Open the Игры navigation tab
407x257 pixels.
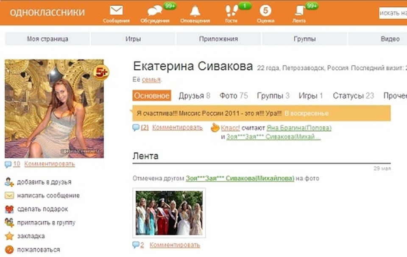click(x=133, y=39)
